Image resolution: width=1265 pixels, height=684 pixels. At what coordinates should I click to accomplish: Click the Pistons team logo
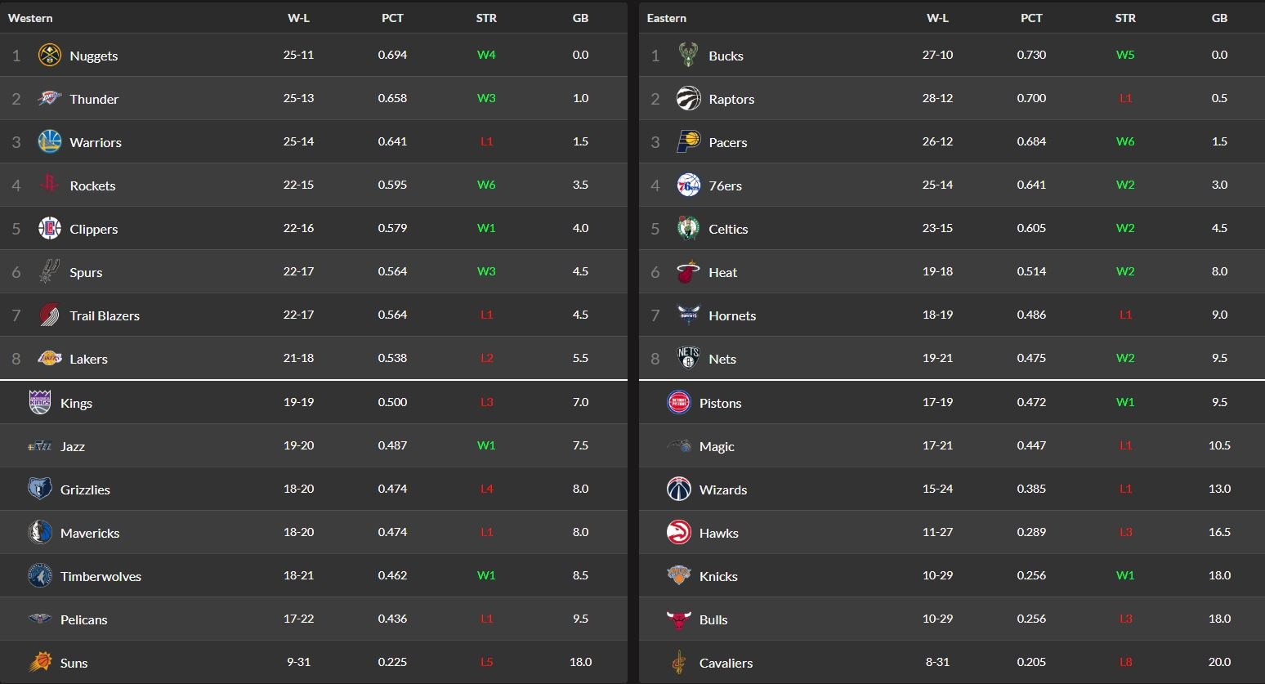pyautogui.click(x=679, y=403)
